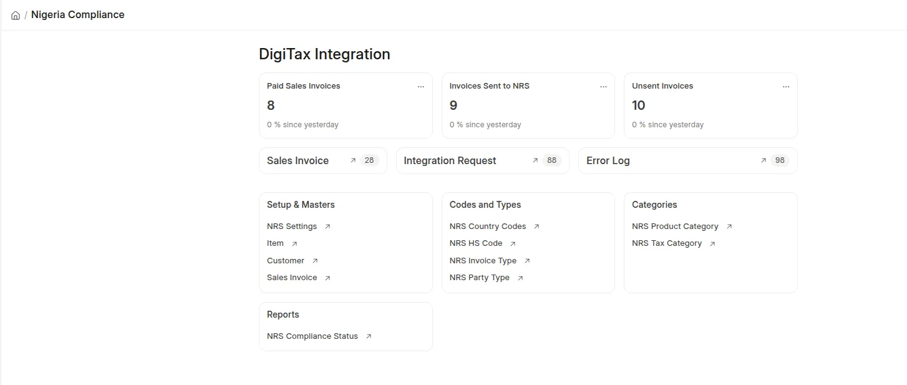Click arrow icon on Sales Invoice shortcut
The image size is (907, 385).
pos(353,160)
